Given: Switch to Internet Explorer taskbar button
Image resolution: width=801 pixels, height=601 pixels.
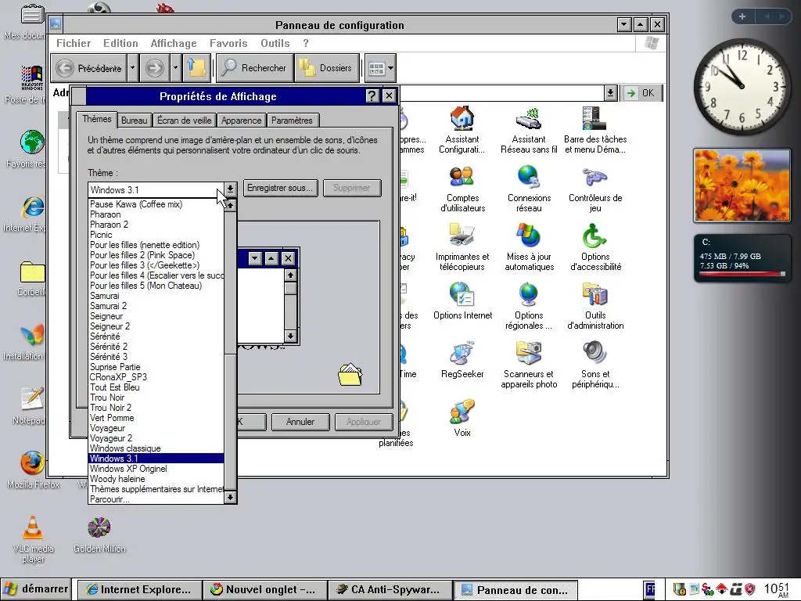Looking at the screenshot, I should click(140, 590).
